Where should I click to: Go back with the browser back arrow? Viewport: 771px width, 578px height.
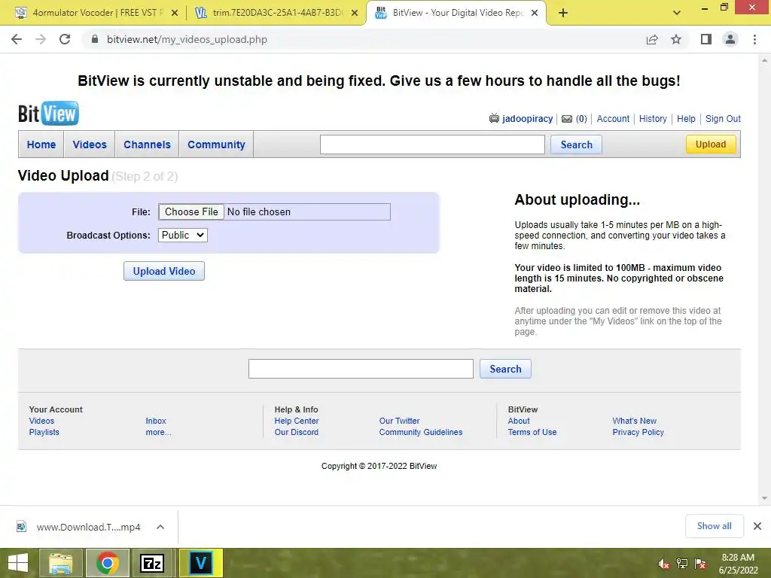pos(17,39)
